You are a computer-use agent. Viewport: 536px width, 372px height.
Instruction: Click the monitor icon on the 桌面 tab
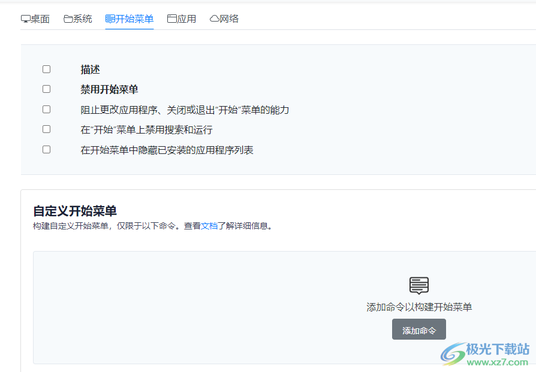tap(25, 18)
